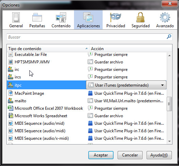Switch to the Pestañas tab
Screen dimensions: 179x166
(x=37, y=20)
